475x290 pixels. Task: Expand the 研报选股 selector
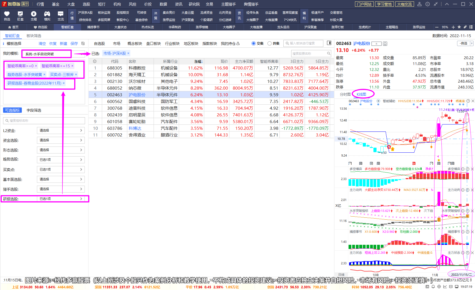click(x=61, y=199)
